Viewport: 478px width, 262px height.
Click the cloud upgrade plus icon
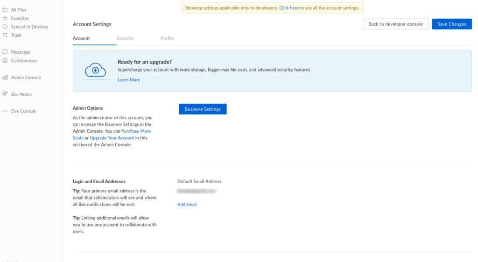click(95, 70)
